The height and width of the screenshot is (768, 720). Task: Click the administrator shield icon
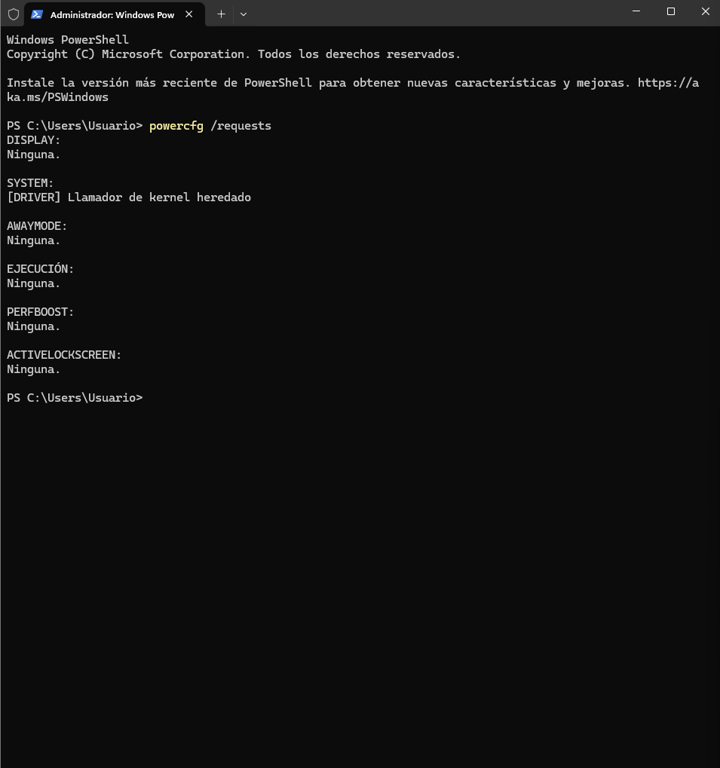[14, 14]
